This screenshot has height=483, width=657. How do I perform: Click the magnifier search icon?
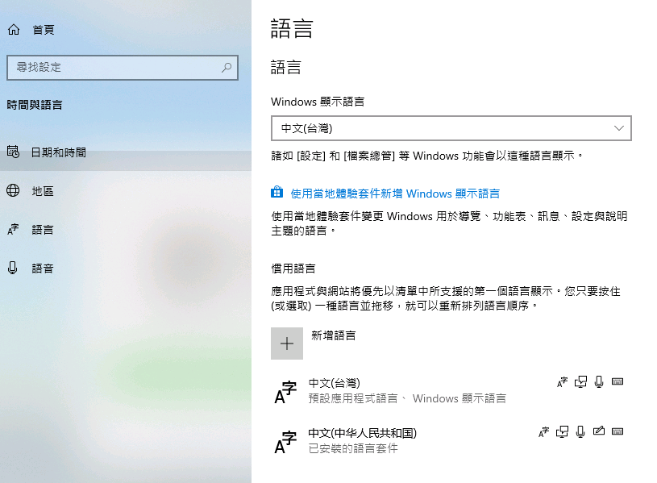(x=227, y=67)
